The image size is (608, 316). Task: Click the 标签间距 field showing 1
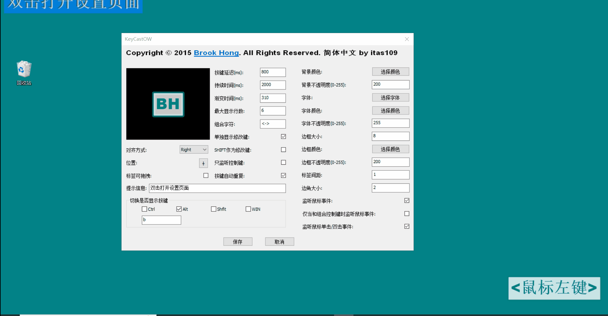(390, 175)
